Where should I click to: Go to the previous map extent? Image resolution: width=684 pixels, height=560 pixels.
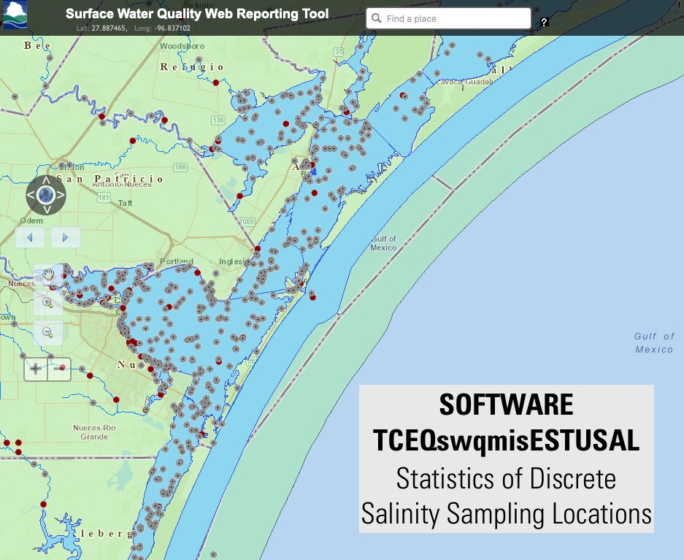(30, 237)
